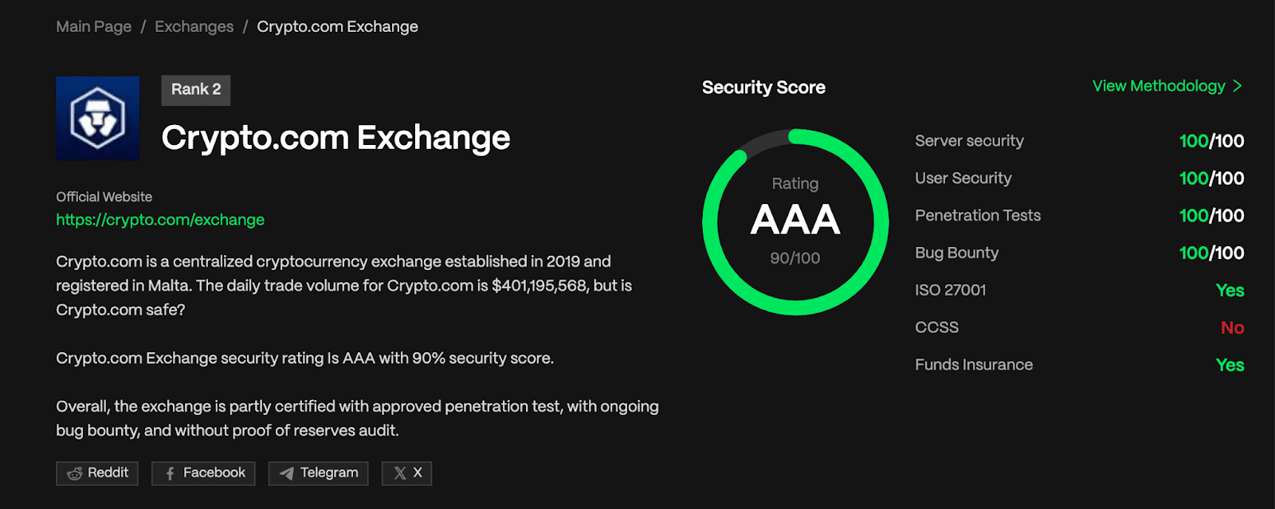Click User Security 100/100 score
This screenshot has height=509, width=1275.
pyautogui.click(x=1211, y=178)
